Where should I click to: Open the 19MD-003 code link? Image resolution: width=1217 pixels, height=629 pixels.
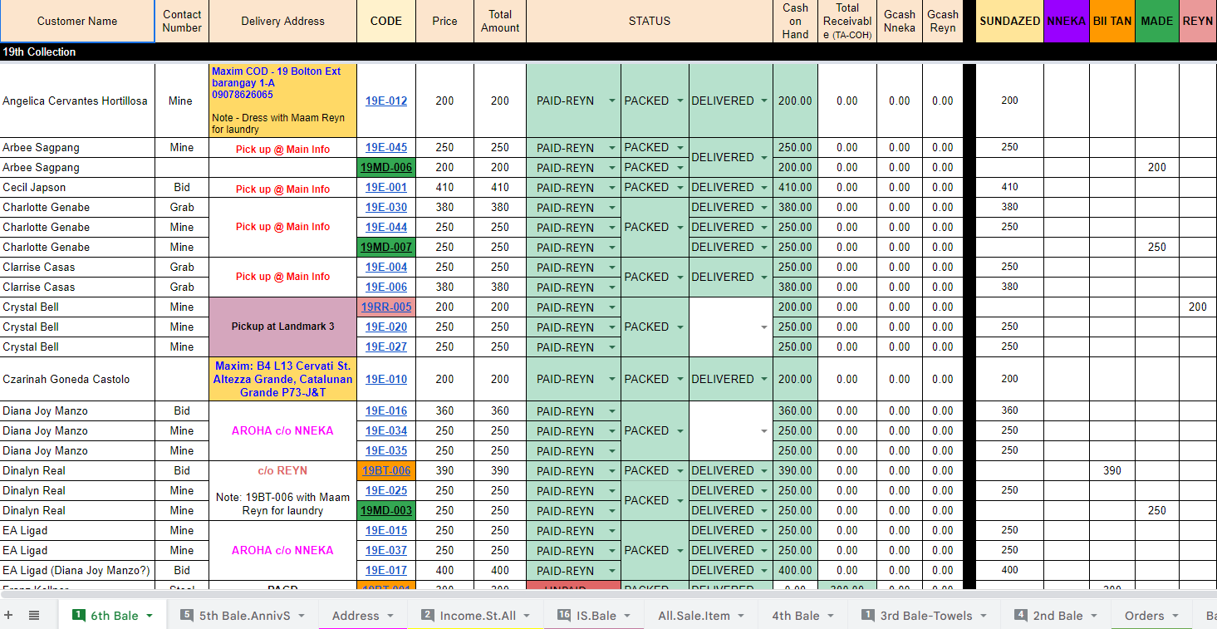tap(386, 511)
